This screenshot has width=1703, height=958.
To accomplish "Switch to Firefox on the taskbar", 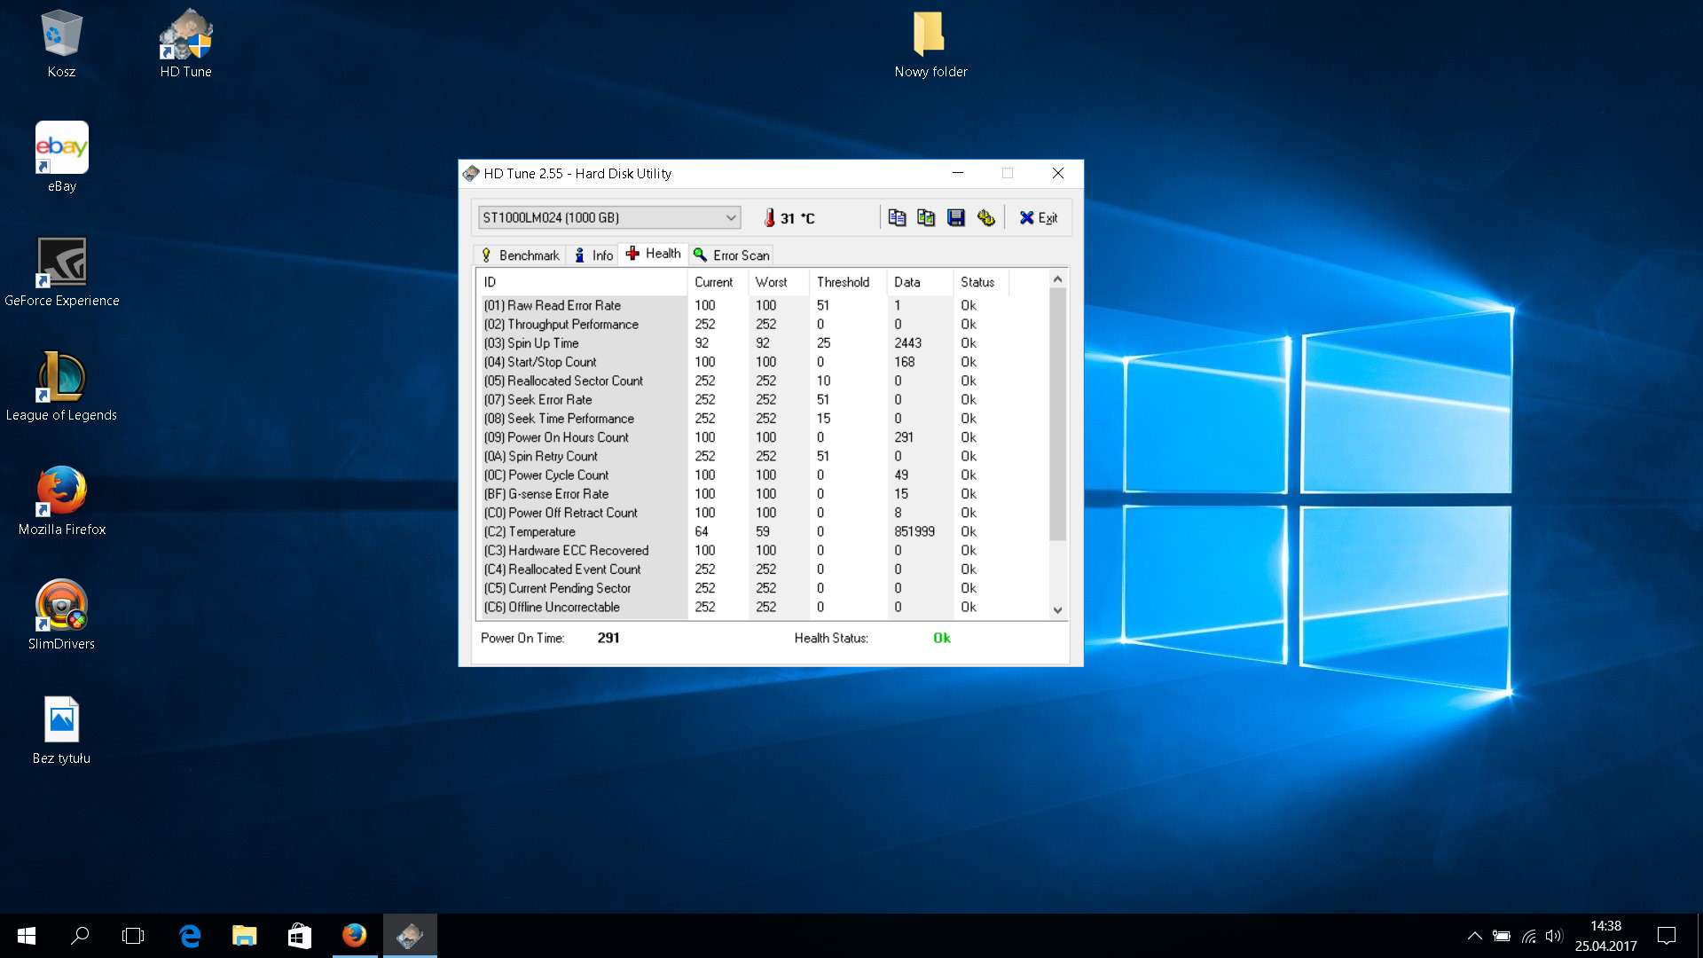I will click(x=355, y=936).
